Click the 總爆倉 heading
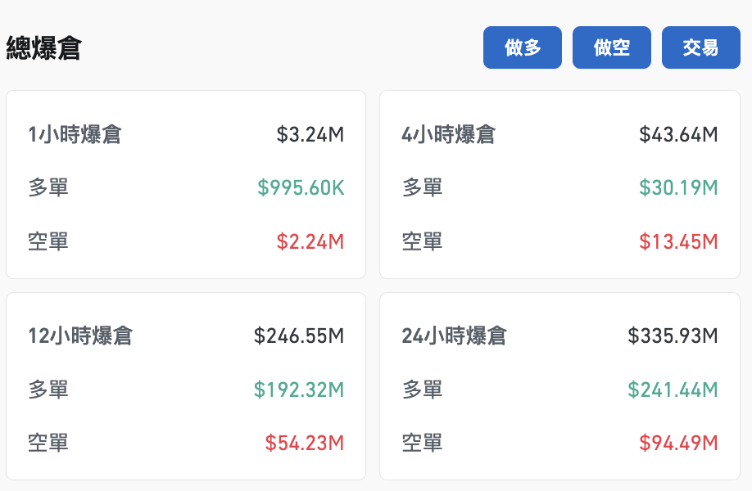The image size is (752, 491). [x=43, y=48]
